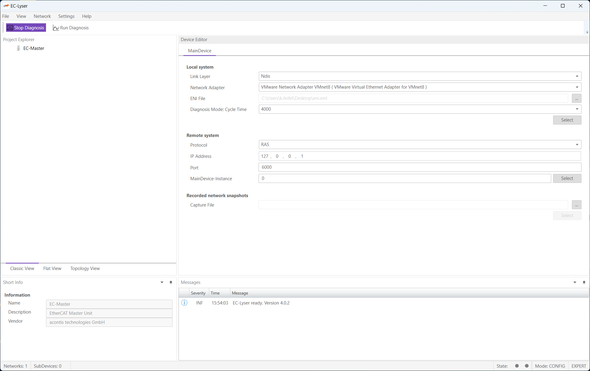Click the Port input field

point(420,167)
